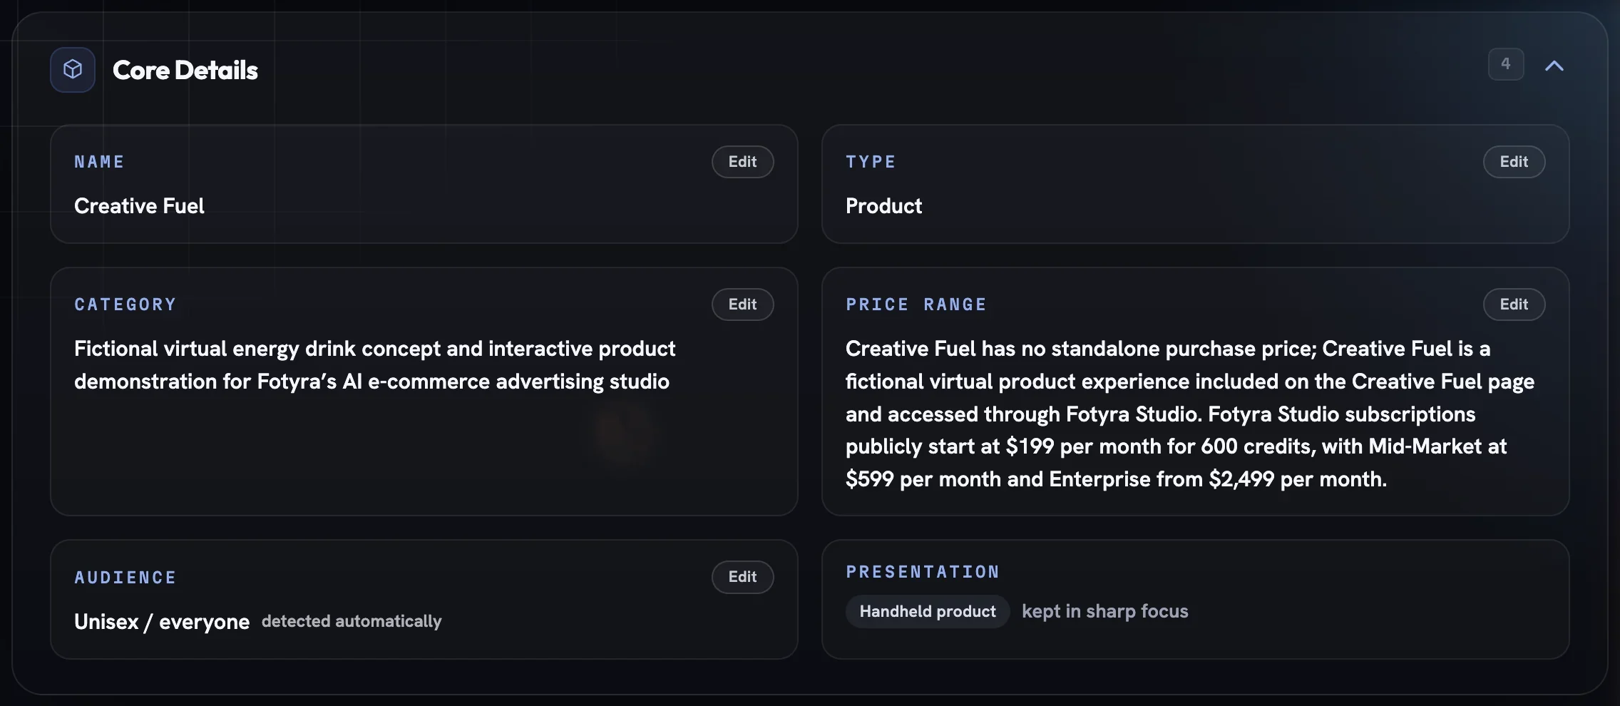Click the Creative Fuel name value

[x=139, y=206]
